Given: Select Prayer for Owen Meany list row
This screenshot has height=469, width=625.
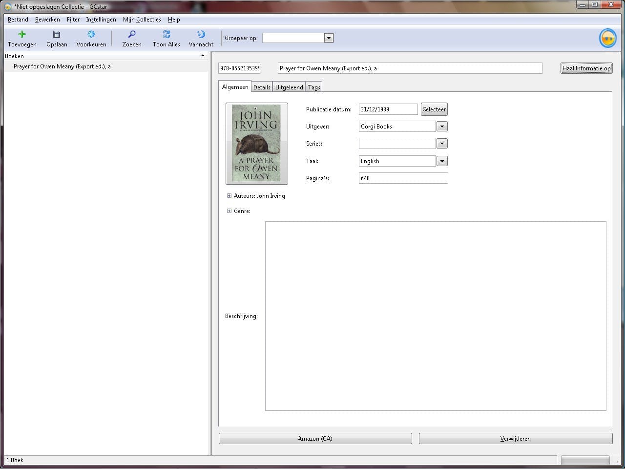Looking at the screenshot, I should (x=106, y=66).
